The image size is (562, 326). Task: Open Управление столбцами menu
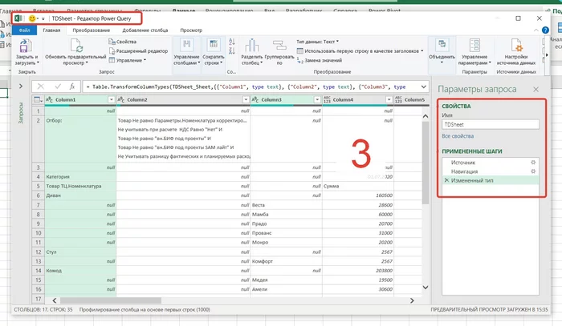186,53
